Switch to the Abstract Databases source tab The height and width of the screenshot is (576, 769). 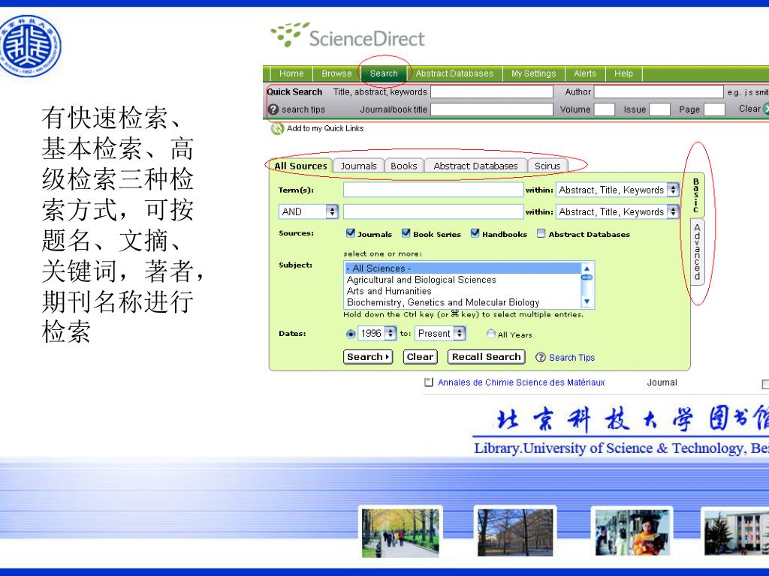(x=475, y=166)
